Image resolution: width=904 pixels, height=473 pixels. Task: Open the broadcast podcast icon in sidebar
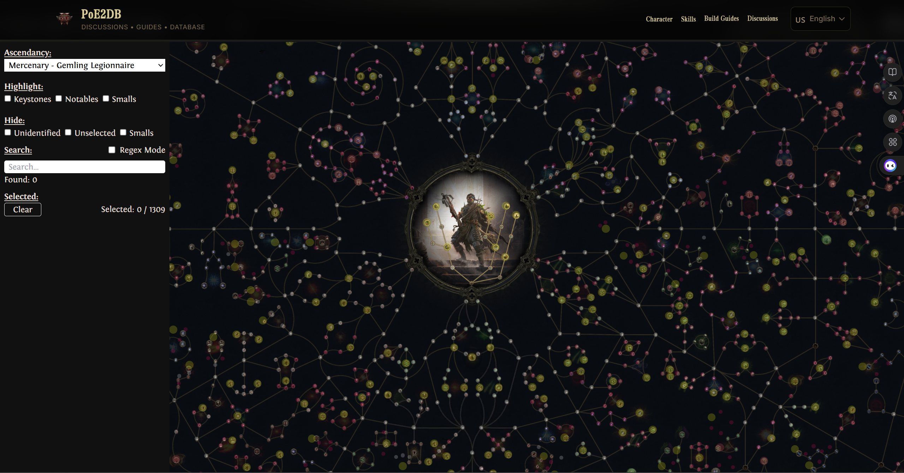click(x=892, y=119)
